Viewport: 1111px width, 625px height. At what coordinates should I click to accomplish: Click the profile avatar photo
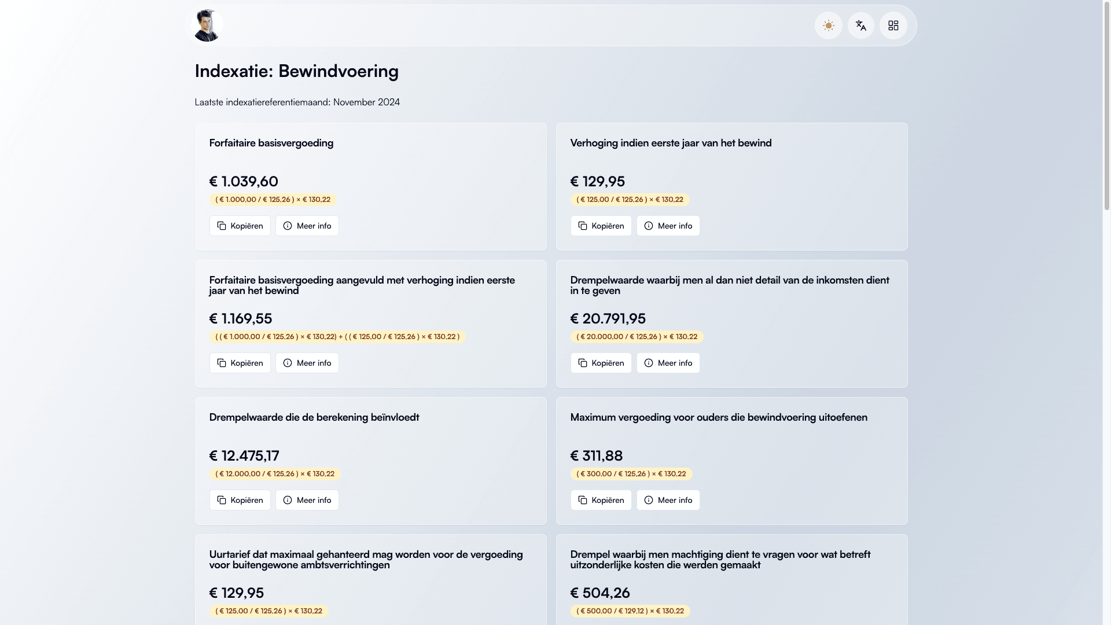[207, 25]
